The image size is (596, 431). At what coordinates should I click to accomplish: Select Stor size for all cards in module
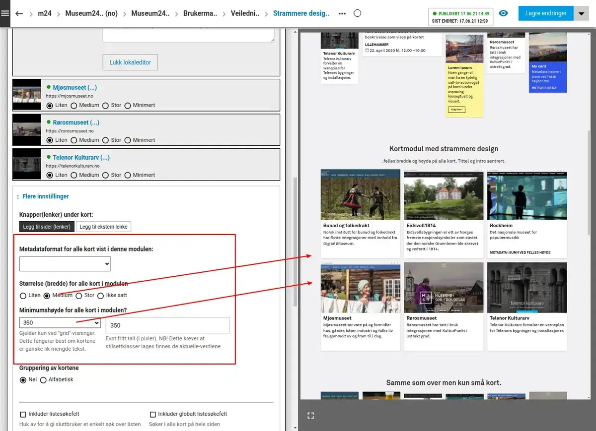coord(79,296)
